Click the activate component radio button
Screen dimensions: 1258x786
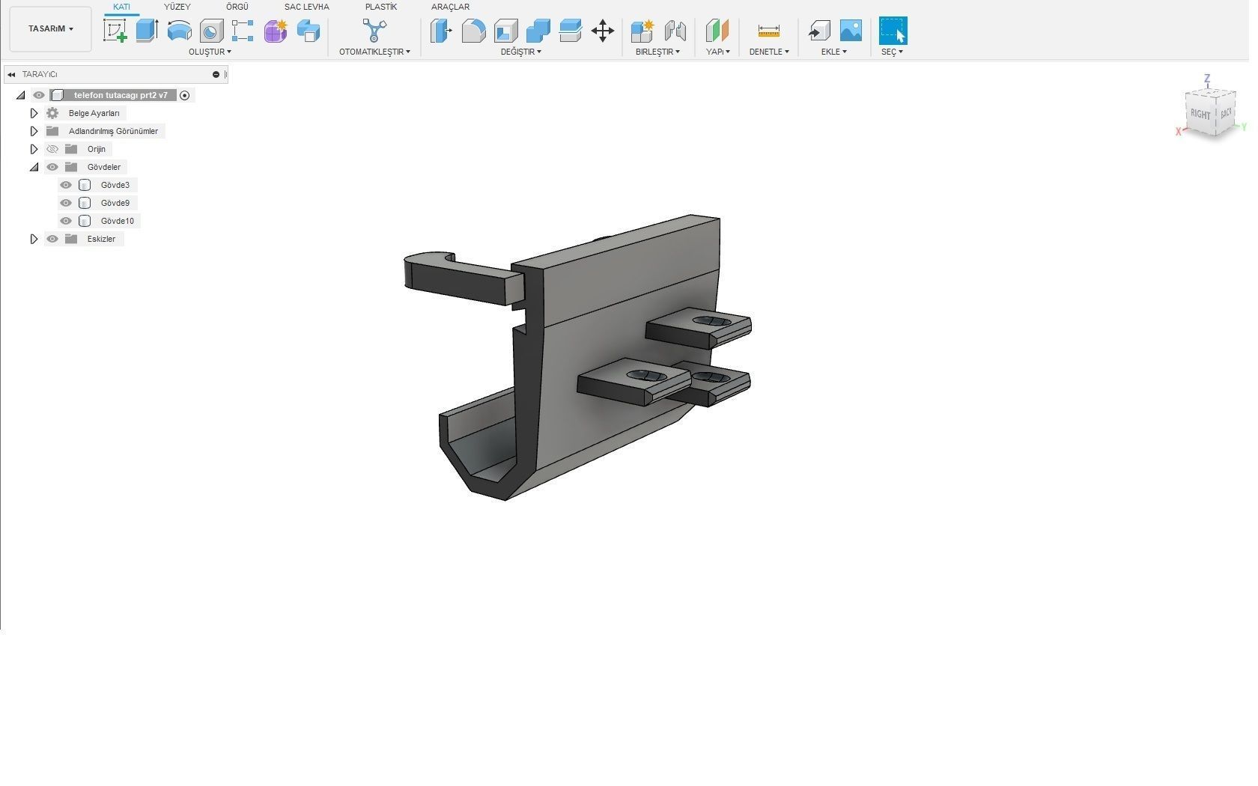click(x=185, y=95)
